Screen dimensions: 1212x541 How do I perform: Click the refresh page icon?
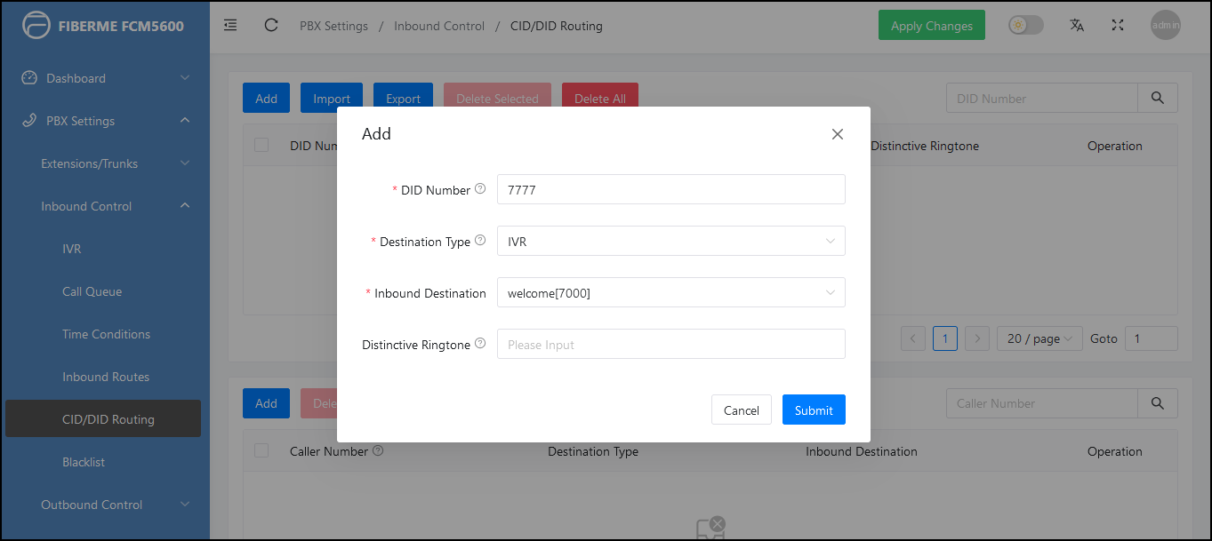(x=271, y=25)
